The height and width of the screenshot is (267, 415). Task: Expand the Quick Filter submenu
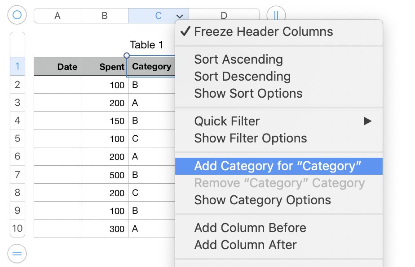(x=367, y=121)
